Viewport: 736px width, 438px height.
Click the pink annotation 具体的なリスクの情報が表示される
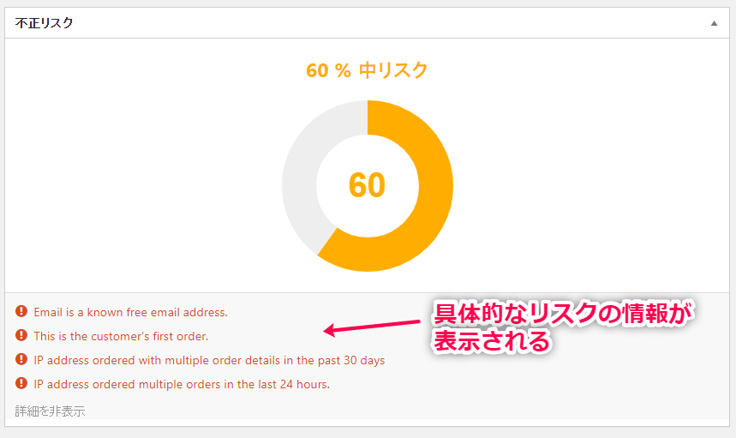(562, 327)
